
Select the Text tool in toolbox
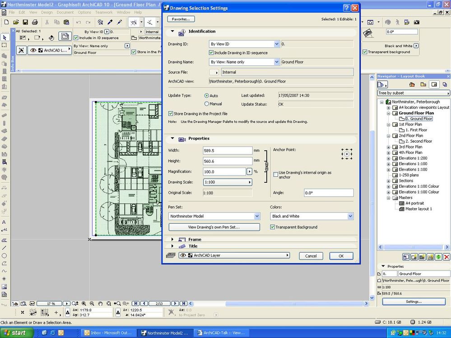tap(5, 222)
